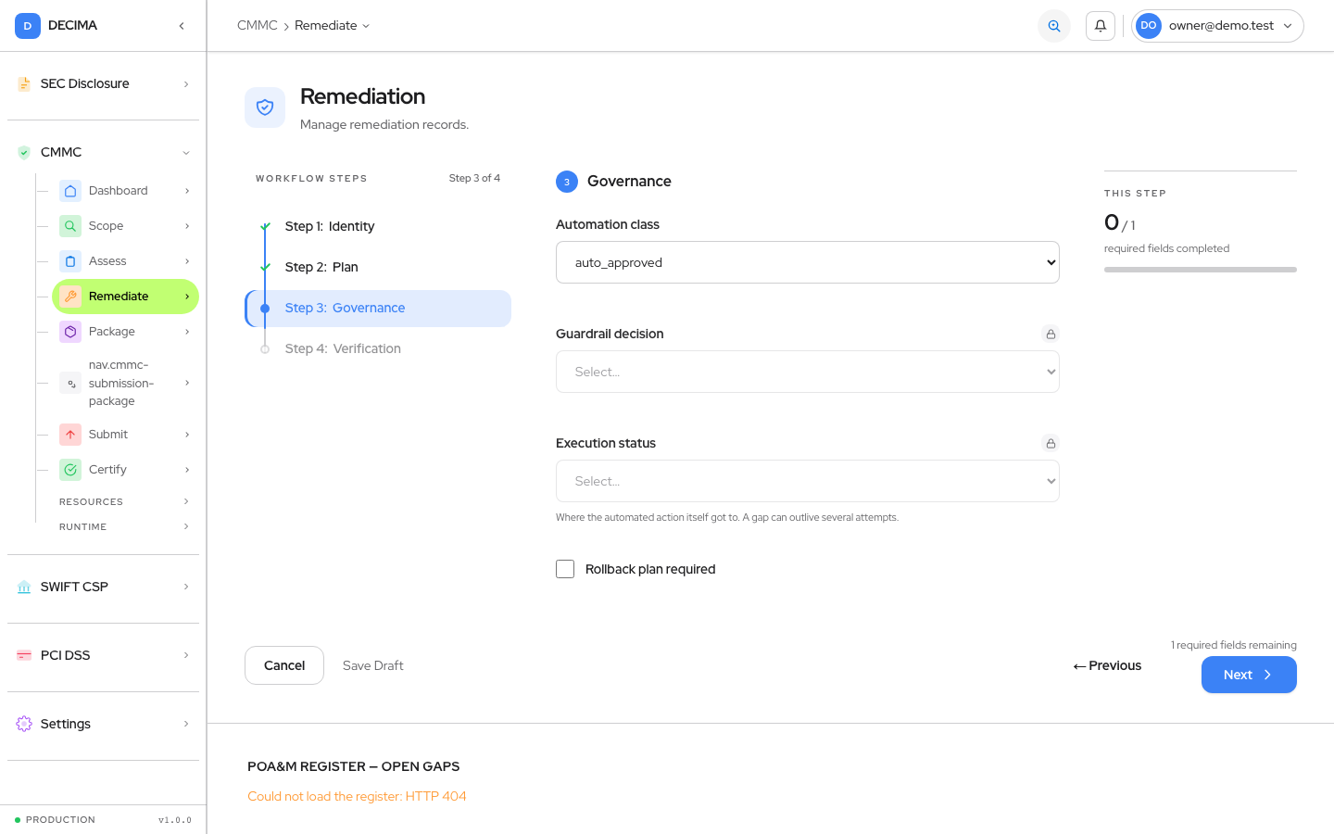The width and height of the screenshot is (1334, 834).
Task: Click the Submit upload arrow icon
Action: 70,435
